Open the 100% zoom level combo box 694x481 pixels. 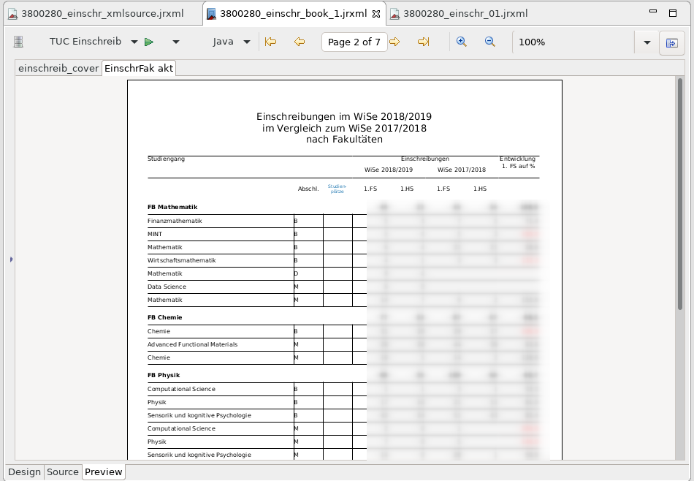[573, 42]
